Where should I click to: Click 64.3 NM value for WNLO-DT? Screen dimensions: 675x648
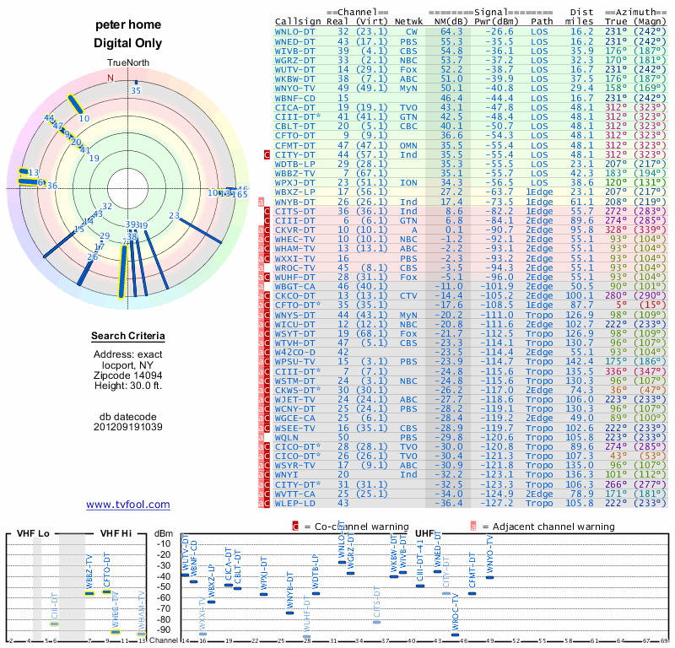(x=451, y=32)
